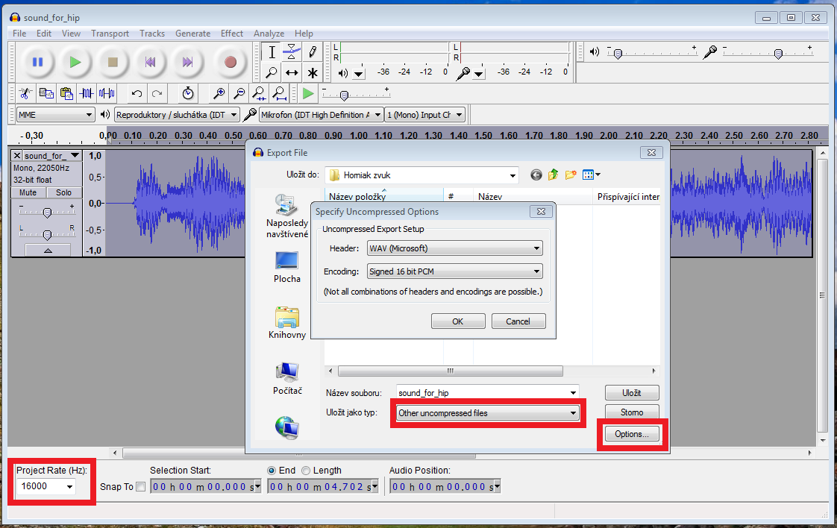Click the Název souboru filename field

click(481, 392)
